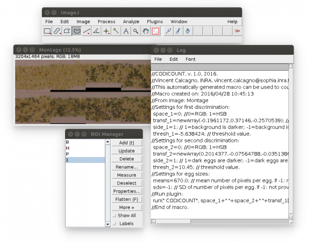The height and width of the screenshot is (242, 310).
Task: Click Log horizontal scrollbar left arrow
Action: point(153,221)
